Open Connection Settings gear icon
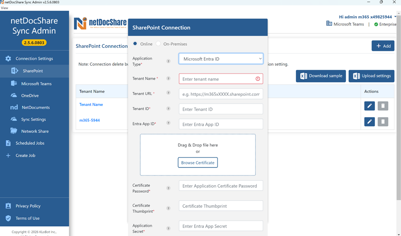Screen dimensions: 401x236 [x=8, y=59]
